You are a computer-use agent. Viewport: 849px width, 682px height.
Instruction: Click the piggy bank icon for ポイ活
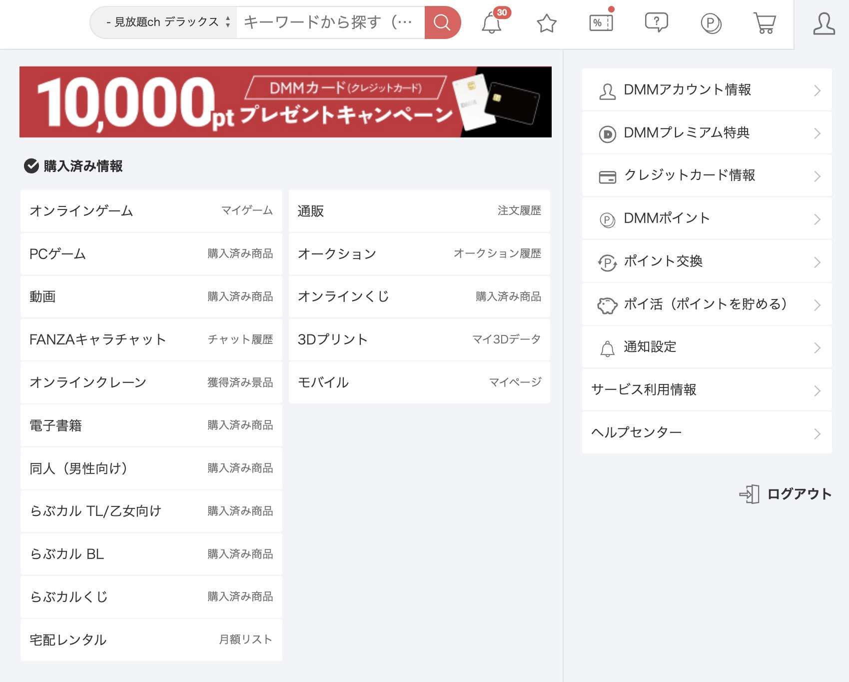(607, 305)
